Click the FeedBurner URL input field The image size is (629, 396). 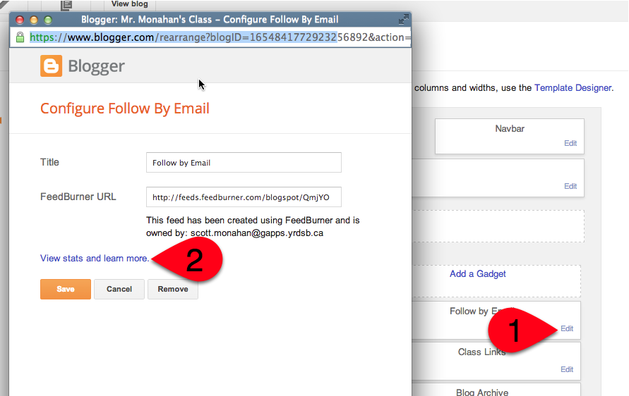click(244, 197)
